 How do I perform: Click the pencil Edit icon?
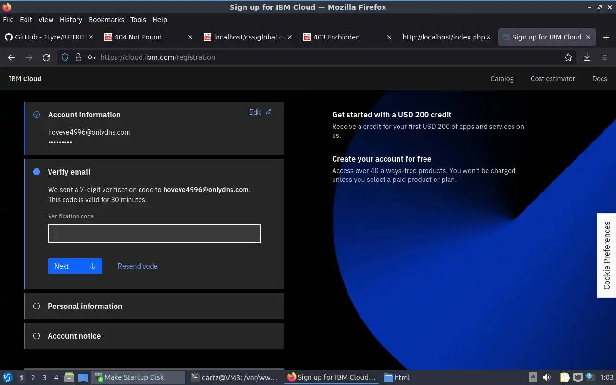pyautogui.click(x=269, y=112)
